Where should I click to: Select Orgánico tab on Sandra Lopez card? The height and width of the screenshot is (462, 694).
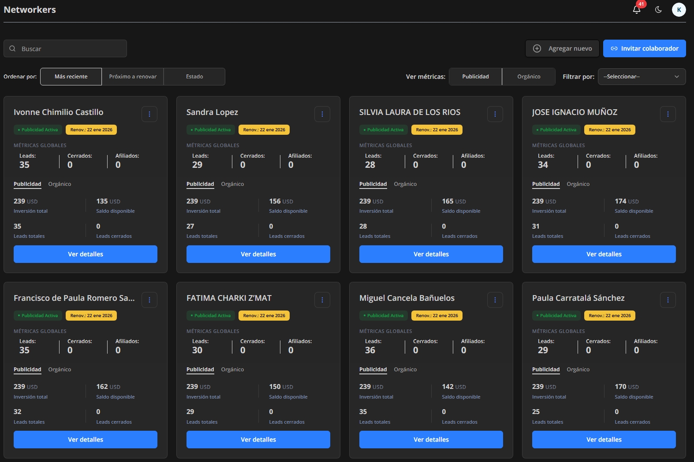232,184
